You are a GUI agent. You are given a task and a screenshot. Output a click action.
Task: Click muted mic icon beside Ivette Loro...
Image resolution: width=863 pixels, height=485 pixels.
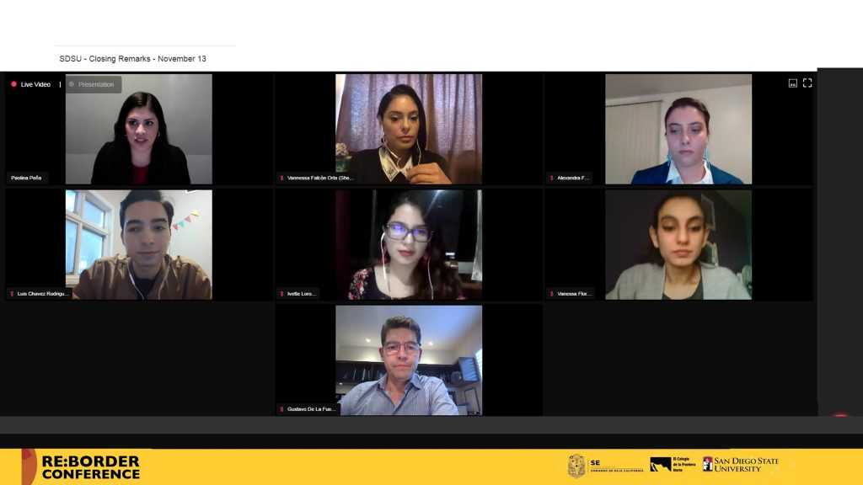tap(281, 294)
